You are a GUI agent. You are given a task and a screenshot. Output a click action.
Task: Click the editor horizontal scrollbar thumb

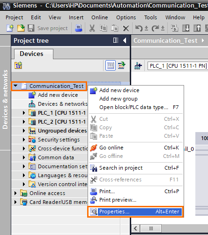pyautogui.click(x=151, y=228)
